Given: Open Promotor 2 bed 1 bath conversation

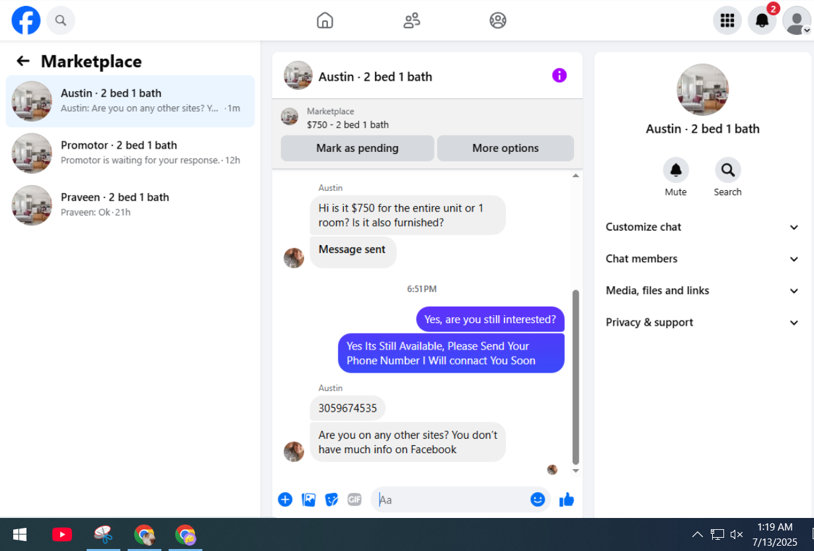Looking at the screenshot, I should (130, 153).
